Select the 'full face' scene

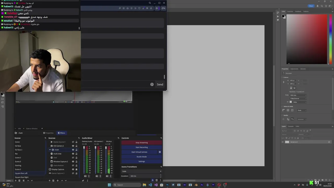click(30, 146)
